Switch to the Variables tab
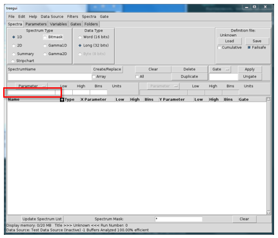 58,24
